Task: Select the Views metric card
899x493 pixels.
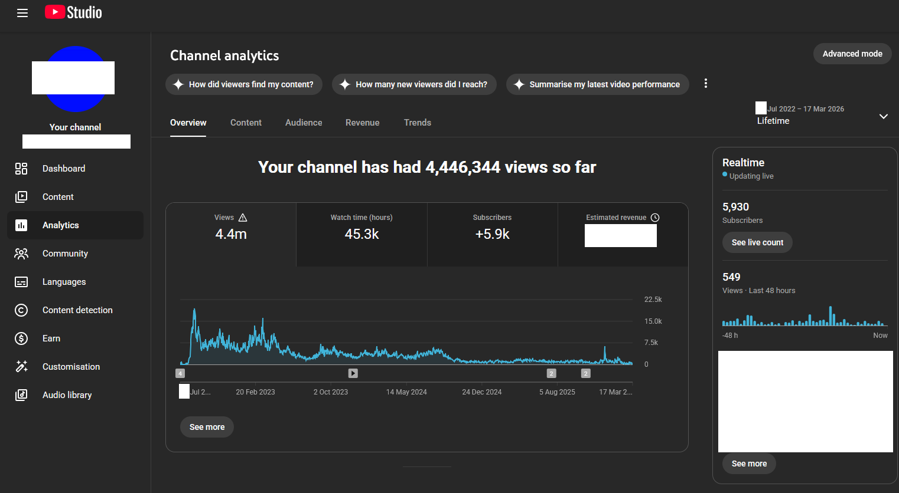Action: point(231,235)
